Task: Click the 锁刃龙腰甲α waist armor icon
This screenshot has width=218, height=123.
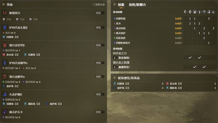Action: 5,77
